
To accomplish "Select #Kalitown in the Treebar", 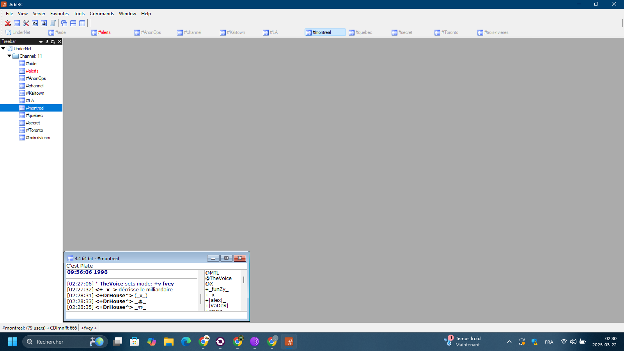I will coord(35,93).
